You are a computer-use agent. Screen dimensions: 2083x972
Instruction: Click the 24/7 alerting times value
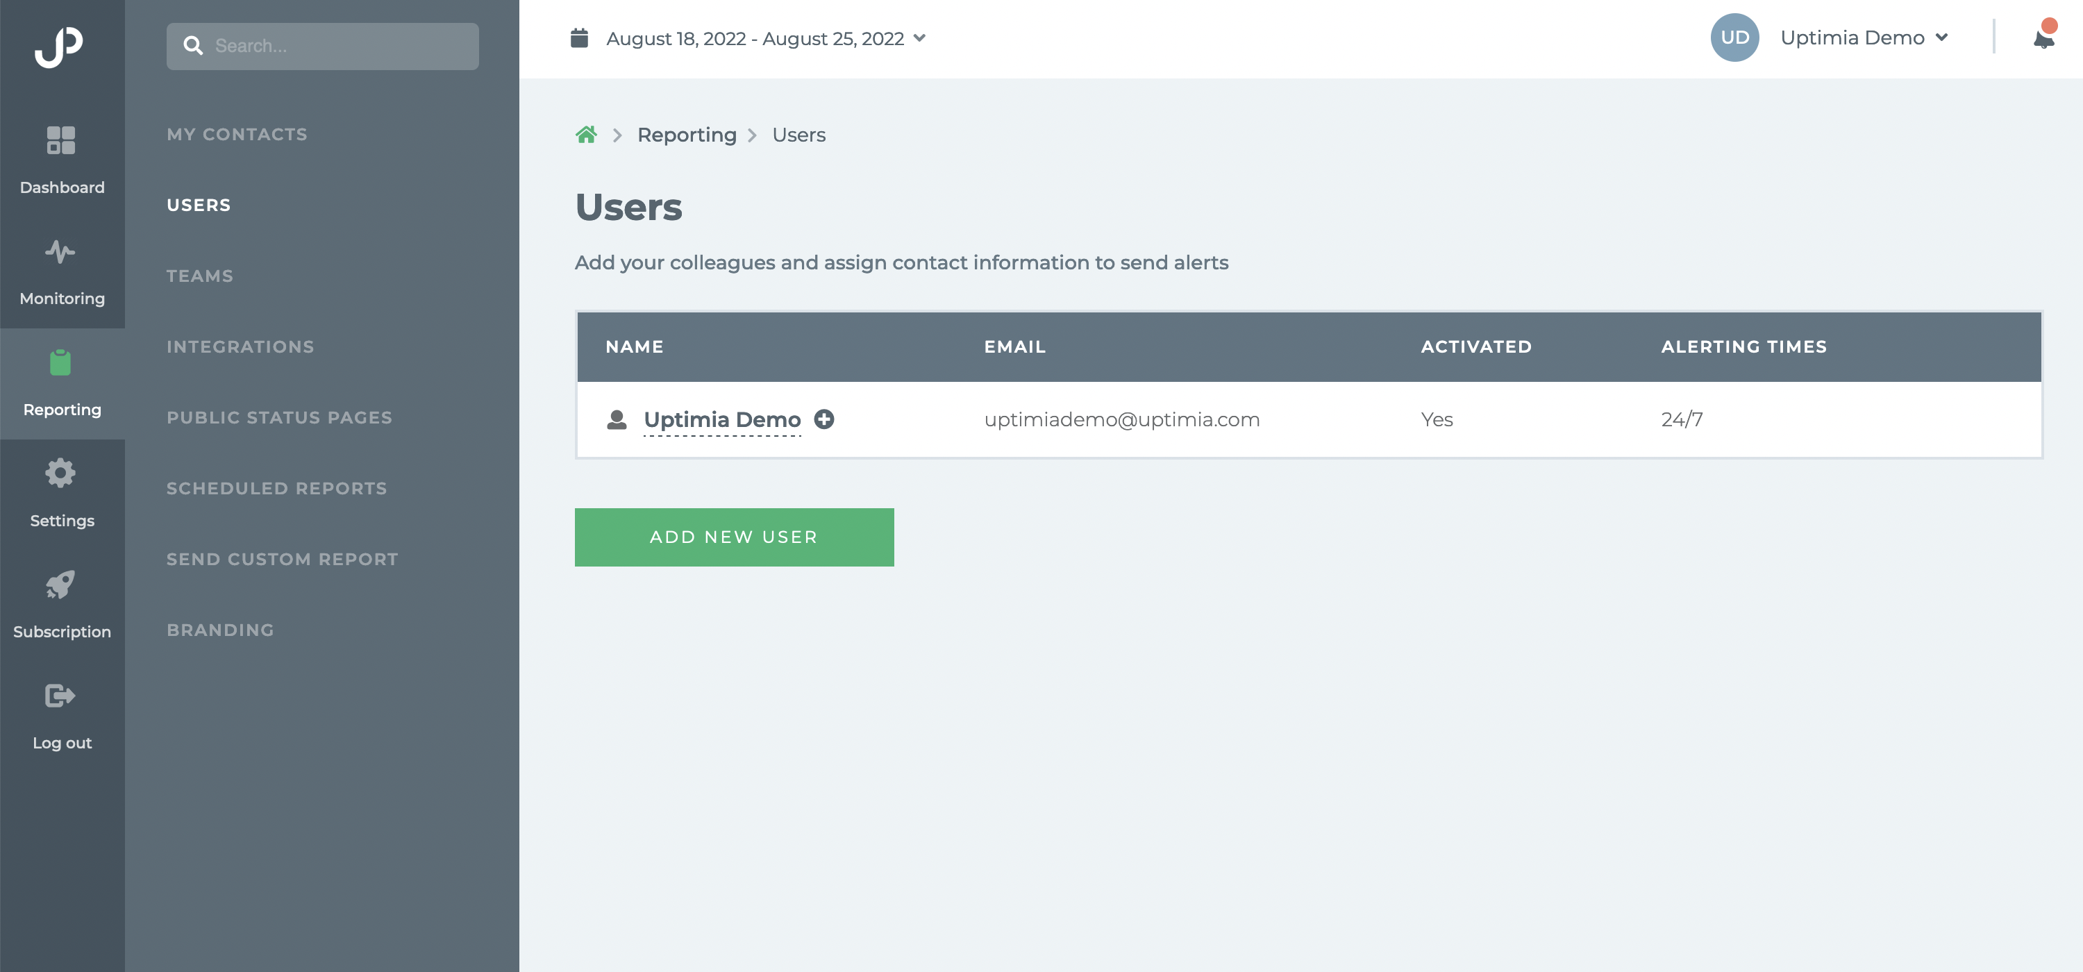[1682, 419]
